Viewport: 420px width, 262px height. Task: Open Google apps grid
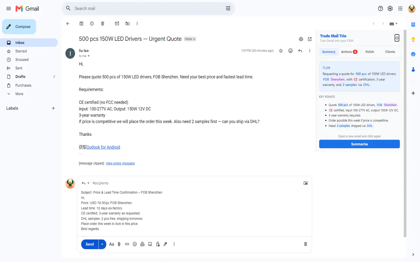(x=400, y=9)
